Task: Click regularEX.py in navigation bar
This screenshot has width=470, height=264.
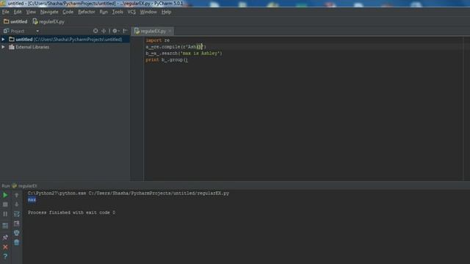Action: [48, 21]
